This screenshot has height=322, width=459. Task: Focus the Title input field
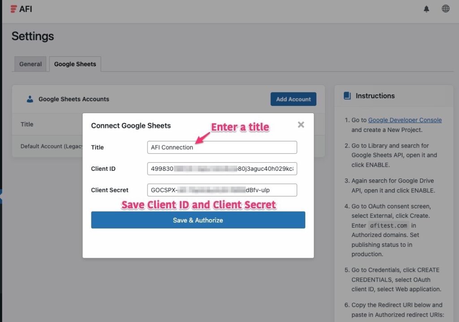click(x=222, y=147)
